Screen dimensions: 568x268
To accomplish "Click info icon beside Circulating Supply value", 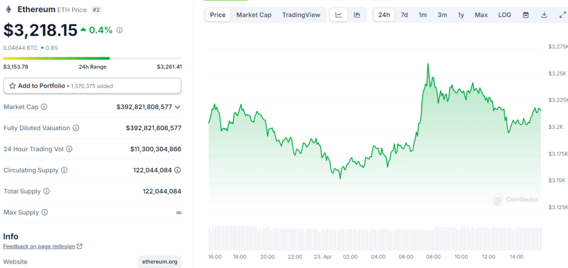I will click(177, 170).
